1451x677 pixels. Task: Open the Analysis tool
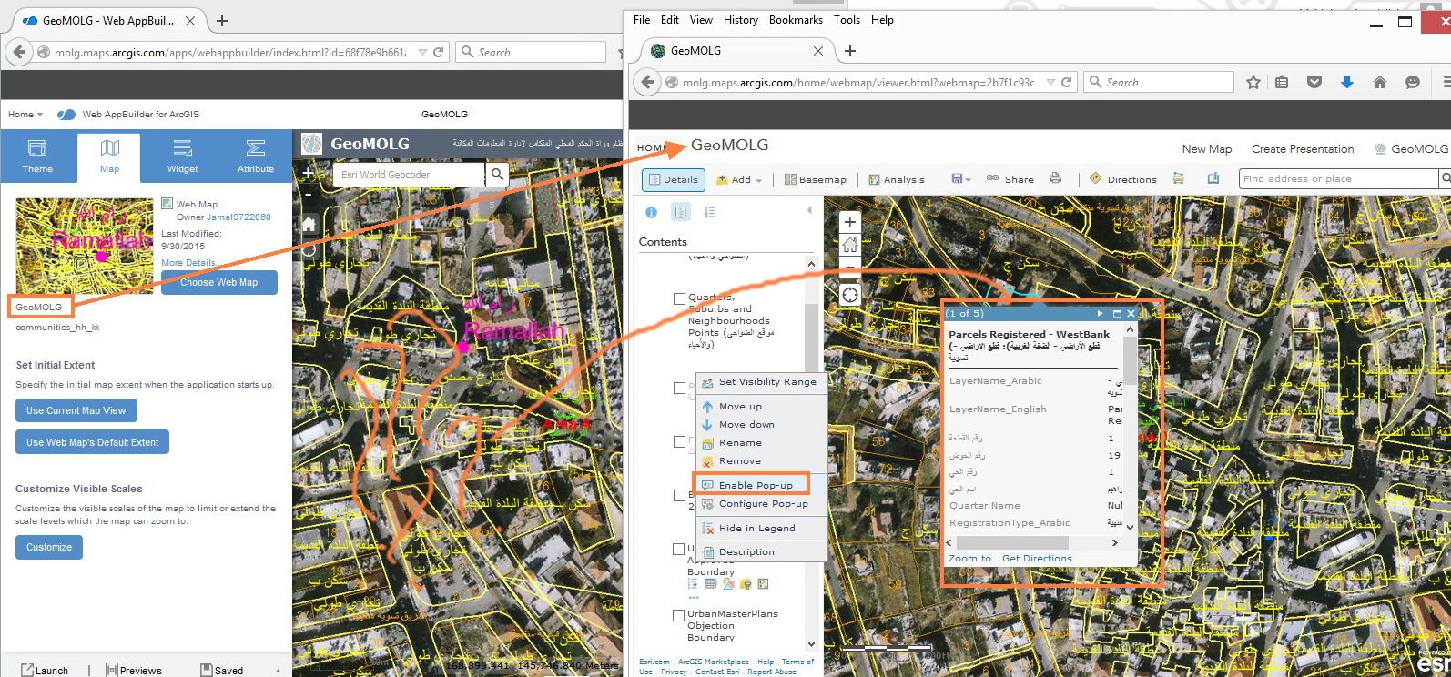pyautogui.click(x=897, y=179)
